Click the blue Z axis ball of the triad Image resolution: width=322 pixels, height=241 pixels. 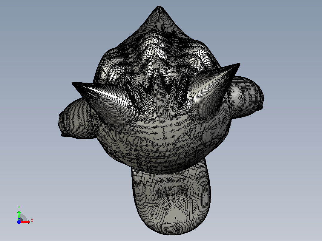[19, 222]
